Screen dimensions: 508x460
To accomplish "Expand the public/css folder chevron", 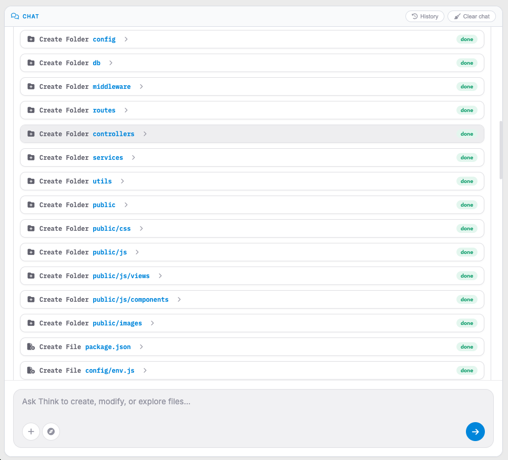I will [x=141, y=228].
